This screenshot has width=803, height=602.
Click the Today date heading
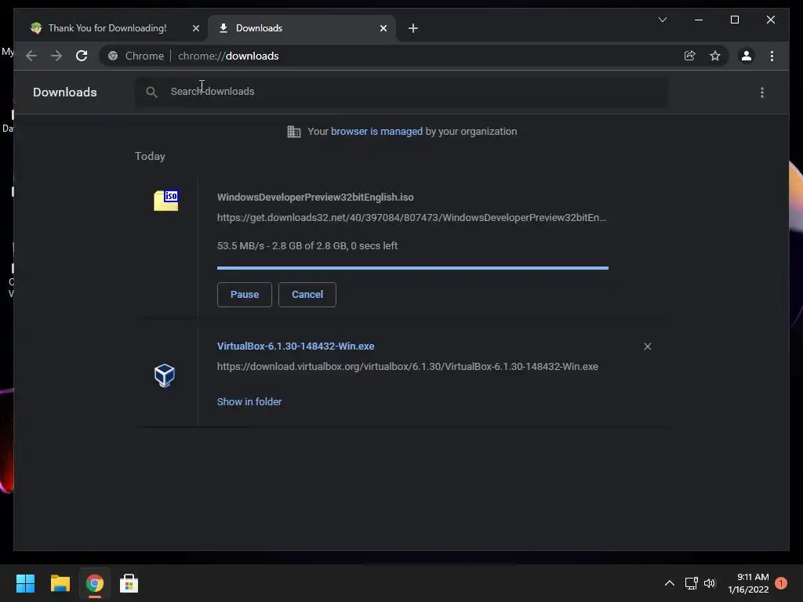pyautogui.click(x=150, y=156)
